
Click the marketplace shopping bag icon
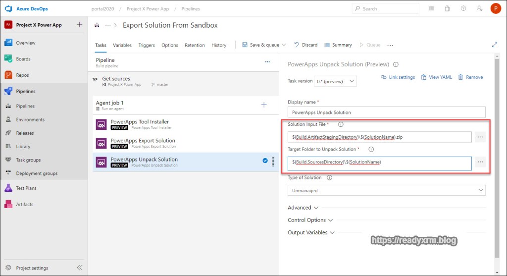[447, 8]
